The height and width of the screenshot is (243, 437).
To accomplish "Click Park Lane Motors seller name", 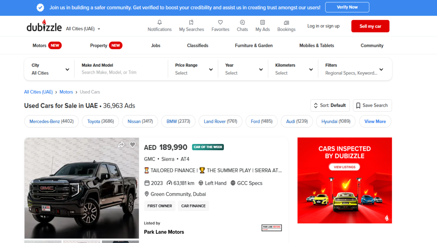I will (x=164, y=232).
